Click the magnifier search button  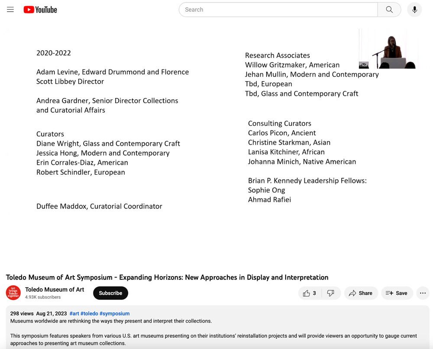pos(389,10)
